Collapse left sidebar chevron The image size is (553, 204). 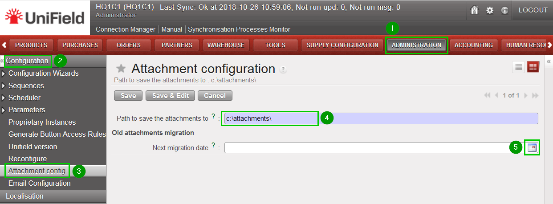click(x=2, y=61)
